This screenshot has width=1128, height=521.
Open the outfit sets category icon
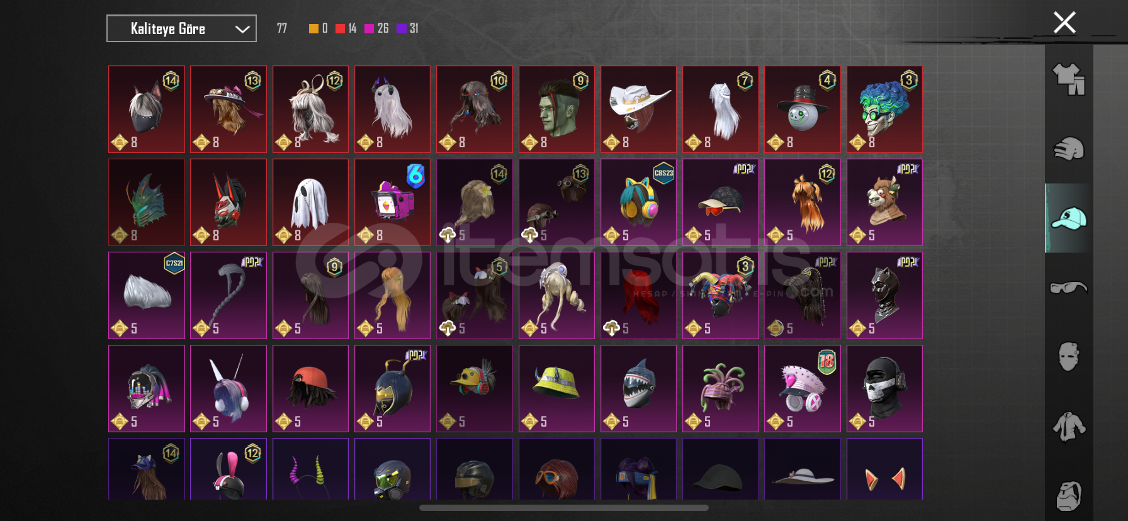point(1069,79)
